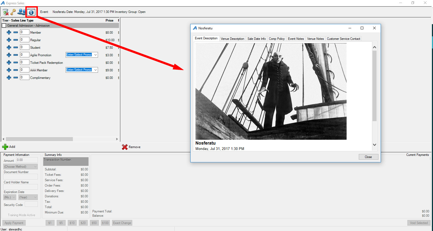433x231 pixels.
Task: Add one Agile Promotion ticket
Action: pyautogui.click(x=9, y=55)
